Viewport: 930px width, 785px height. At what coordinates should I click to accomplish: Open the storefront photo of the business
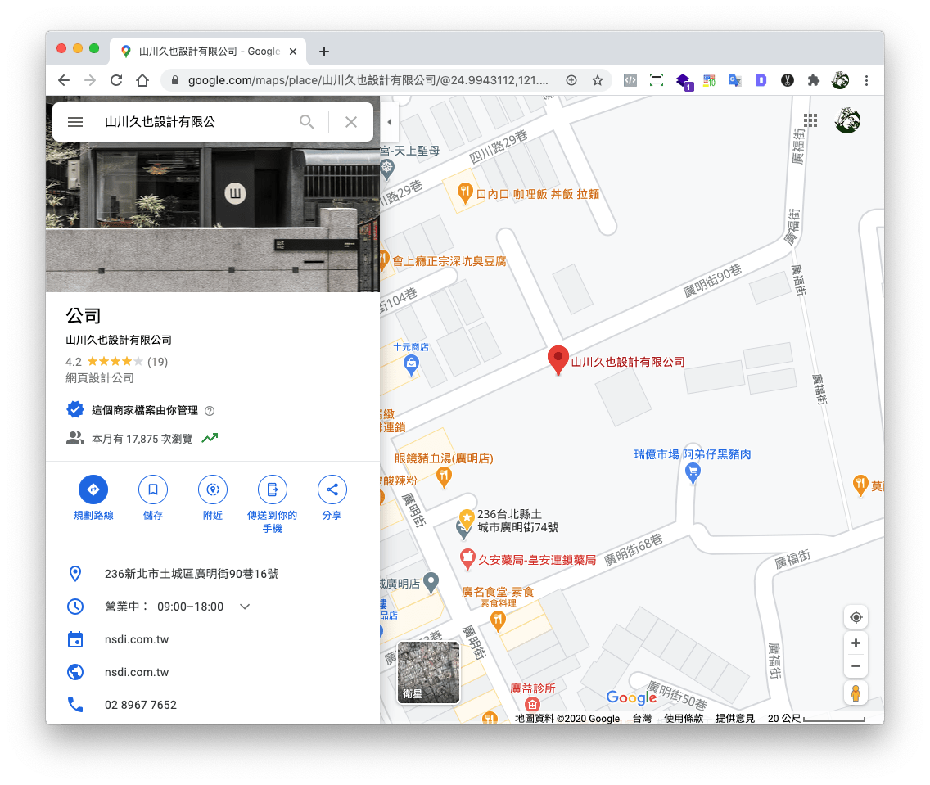coord(212,216)
